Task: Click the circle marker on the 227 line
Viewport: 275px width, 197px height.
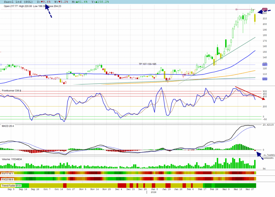Action: click(237, 9)
